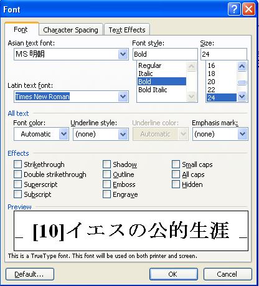Image resolution: width=259 pixels, height=286 pixels.
Task: Check the Small caps option
Action: tap(176, 164)
